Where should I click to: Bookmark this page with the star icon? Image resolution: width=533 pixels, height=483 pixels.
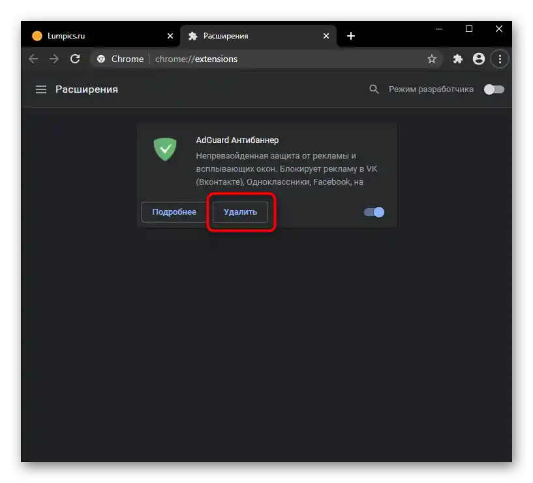[x=432, y=59]
